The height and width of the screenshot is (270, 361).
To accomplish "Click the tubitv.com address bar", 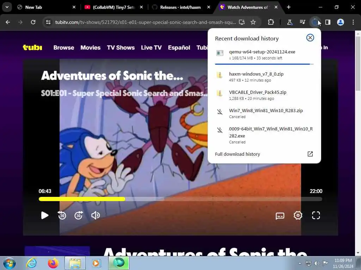I will coord(146,22).
